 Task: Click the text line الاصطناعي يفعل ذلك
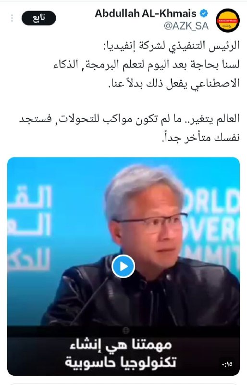click(174, 83)
